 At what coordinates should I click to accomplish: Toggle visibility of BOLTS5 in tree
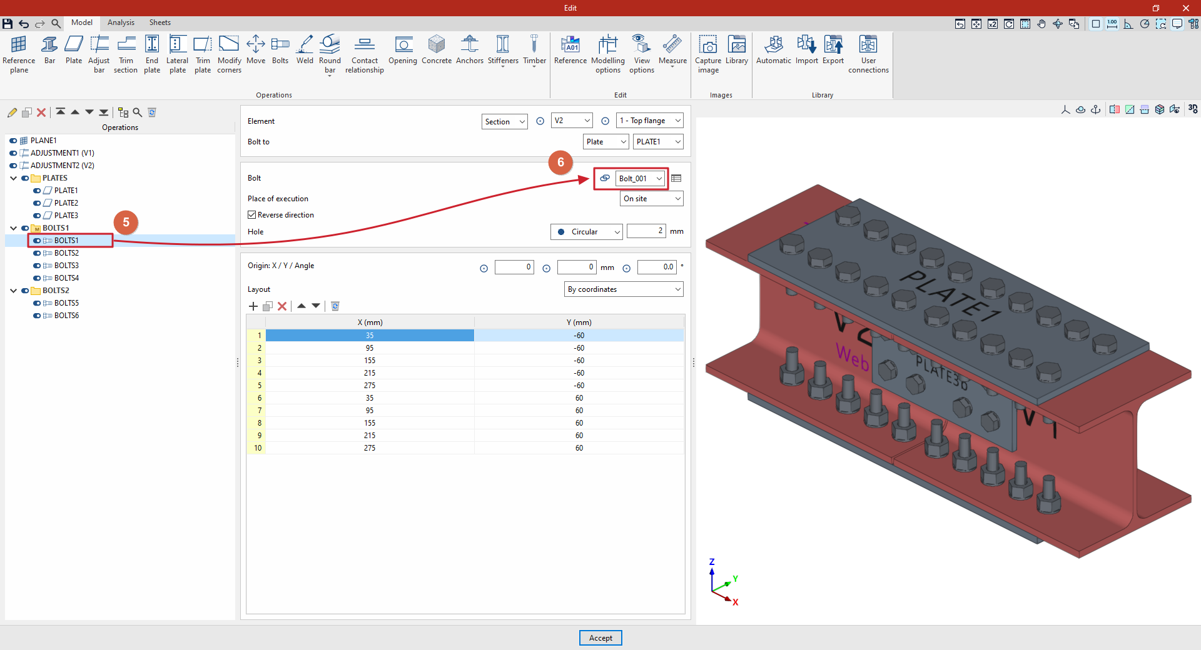[x=37, y=303]
